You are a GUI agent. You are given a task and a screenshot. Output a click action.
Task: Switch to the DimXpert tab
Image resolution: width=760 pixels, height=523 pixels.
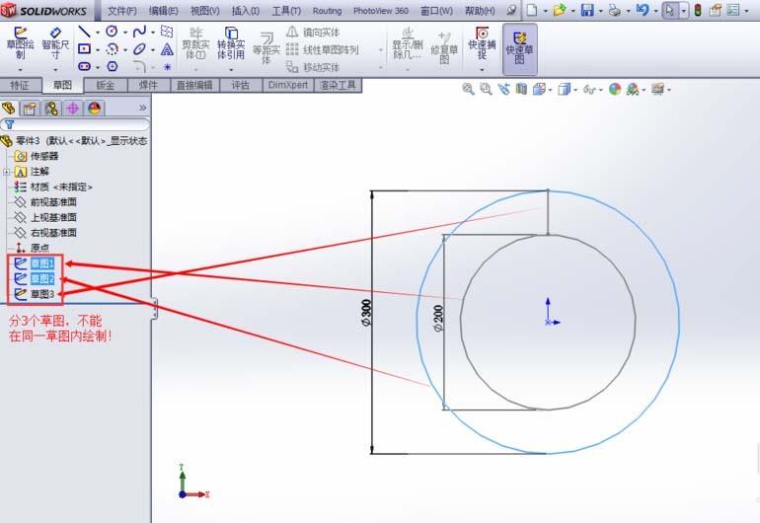pos(288,85)
